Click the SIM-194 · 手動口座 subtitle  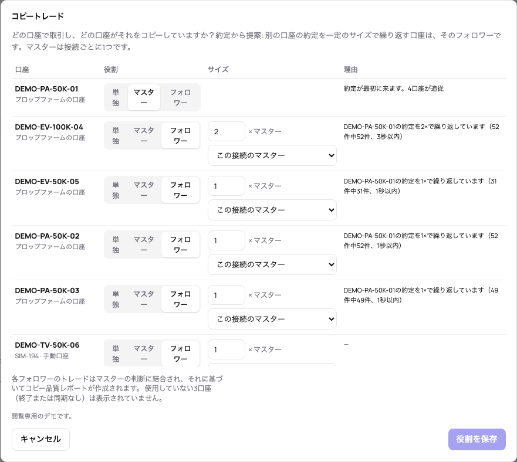pyautogui.click(x=42, y=356)
